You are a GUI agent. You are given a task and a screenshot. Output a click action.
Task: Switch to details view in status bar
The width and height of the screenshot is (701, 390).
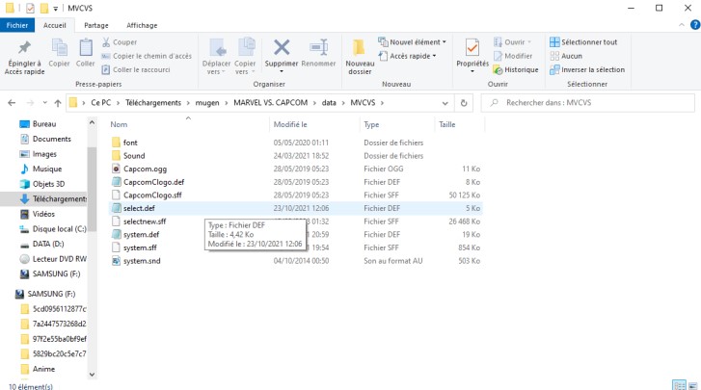point(679,385)
